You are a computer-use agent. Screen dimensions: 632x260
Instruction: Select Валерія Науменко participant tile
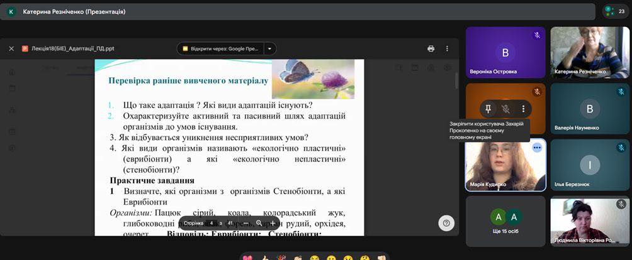tap(590, 109)
